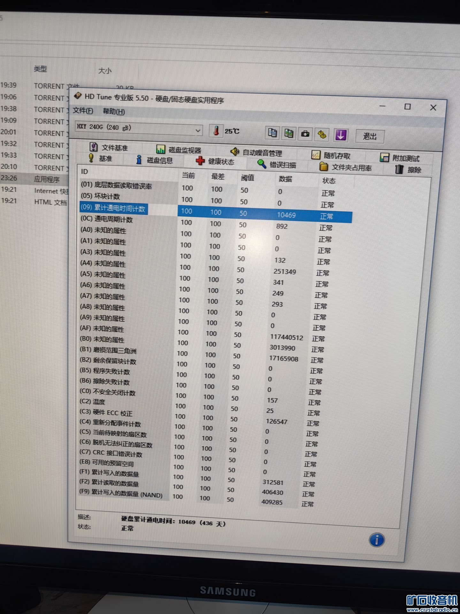
Task: Click the 当前 column header
Action: pyautogui.click(x=188, y=176)
